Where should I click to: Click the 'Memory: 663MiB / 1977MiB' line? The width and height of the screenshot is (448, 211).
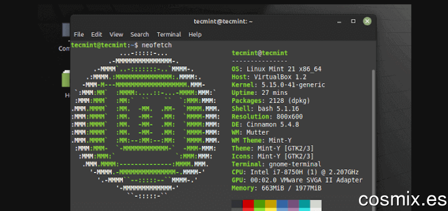pos(277,188)
